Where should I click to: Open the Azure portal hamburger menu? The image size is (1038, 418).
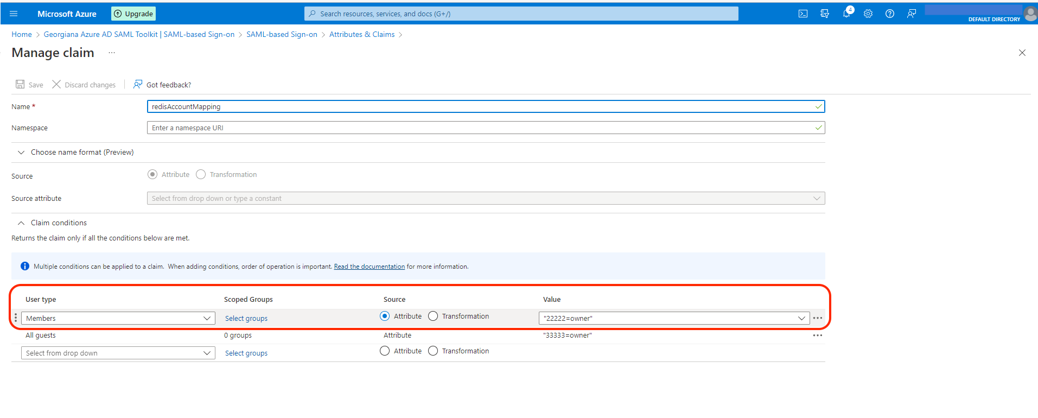[14, 14]
